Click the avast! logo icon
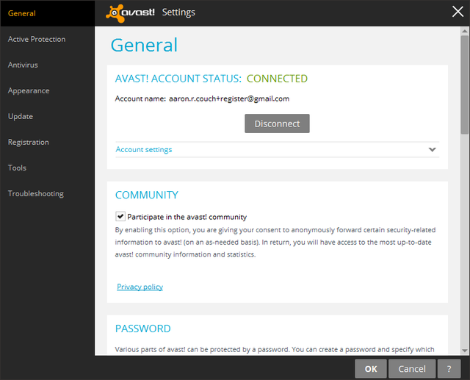Image resolution: width=470 pixels, height=380 pixels. coord(130,13)
